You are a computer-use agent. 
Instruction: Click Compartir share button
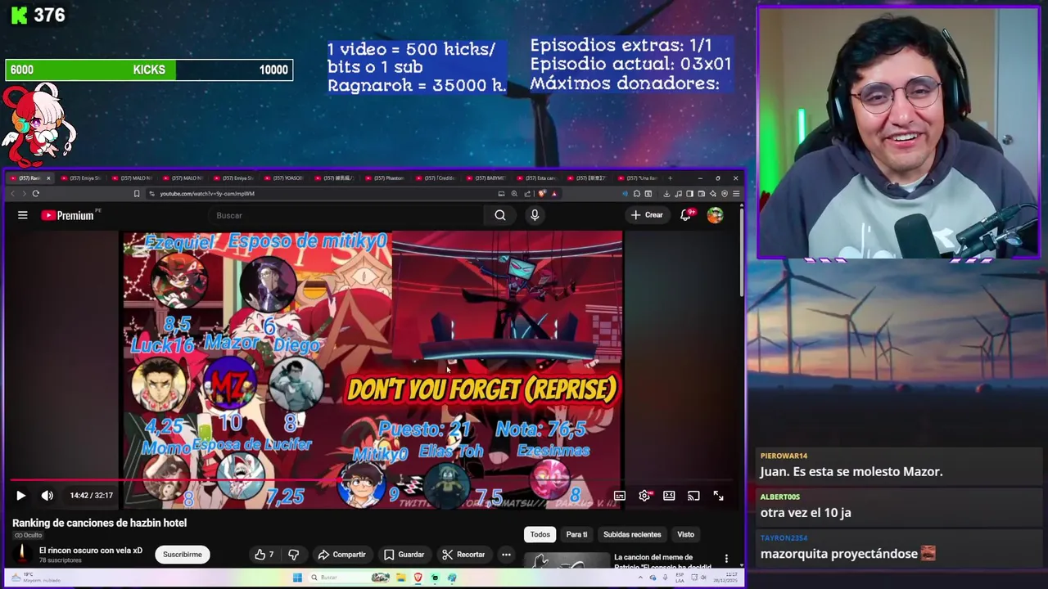tap(341, 555)
